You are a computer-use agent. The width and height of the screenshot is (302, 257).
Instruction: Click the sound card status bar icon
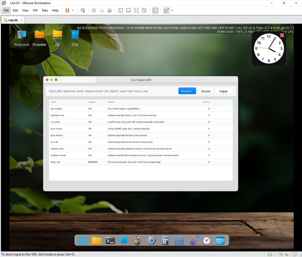point(287,254)
